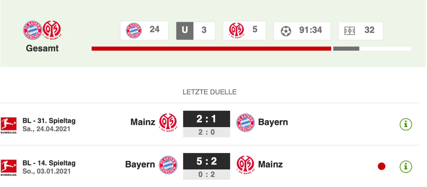427x187 pixels.
Task: Click Mainz crest in the 2:1 match row
Action: tap(168, 123)
